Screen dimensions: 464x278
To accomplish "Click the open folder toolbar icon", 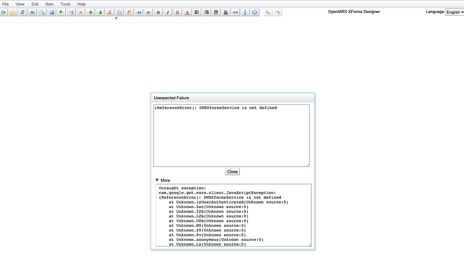I will [x=13, y=13].
